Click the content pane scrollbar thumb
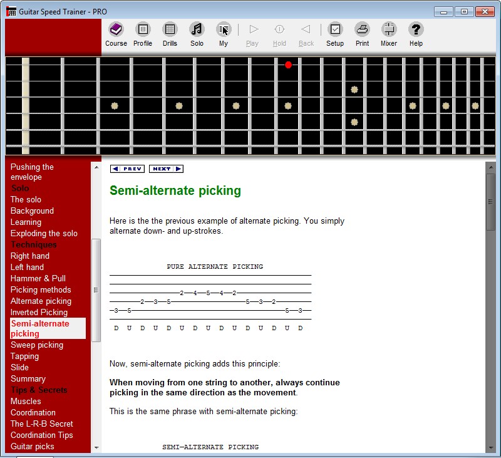Viewport: 501px width, 458px height. (x=490, y=202)
